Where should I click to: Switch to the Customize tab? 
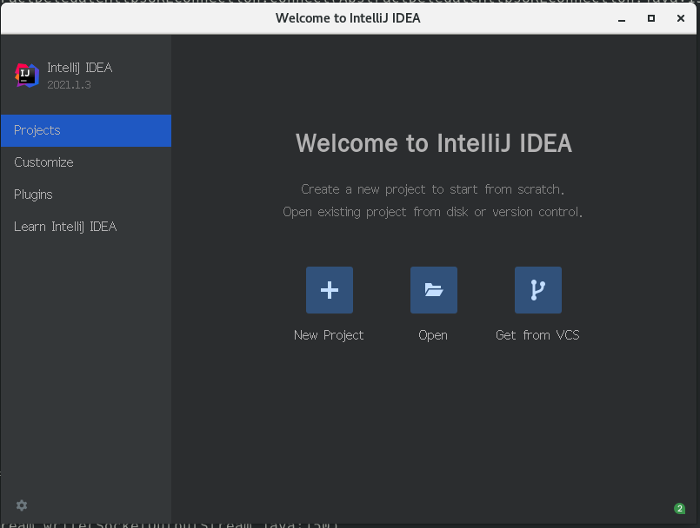pos(86,162)
